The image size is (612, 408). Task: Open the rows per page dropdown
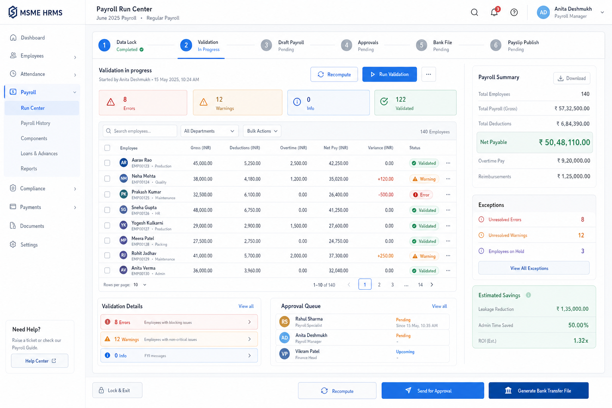(x=140, y=285)
